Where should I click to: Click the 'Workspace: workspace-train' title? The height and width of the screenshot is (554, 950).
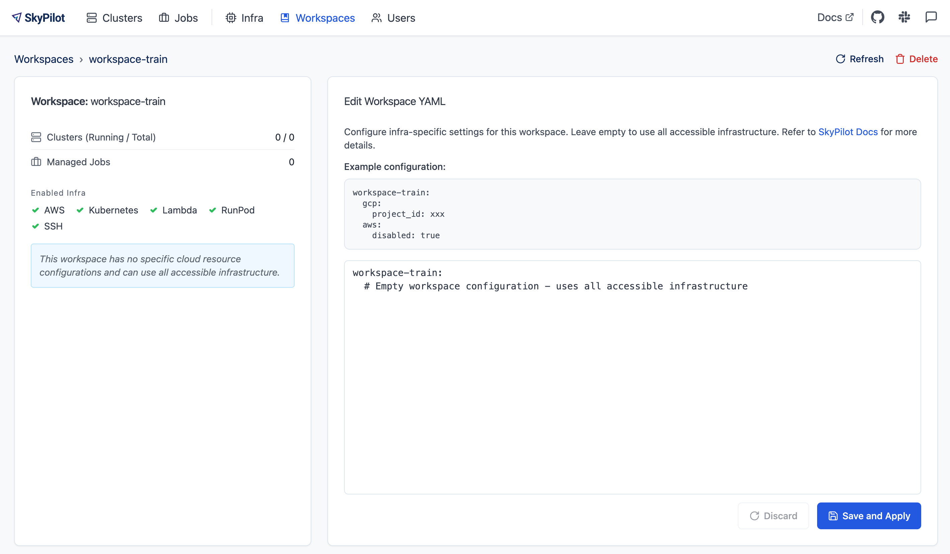pyautogui.click(x=98, y=101)
